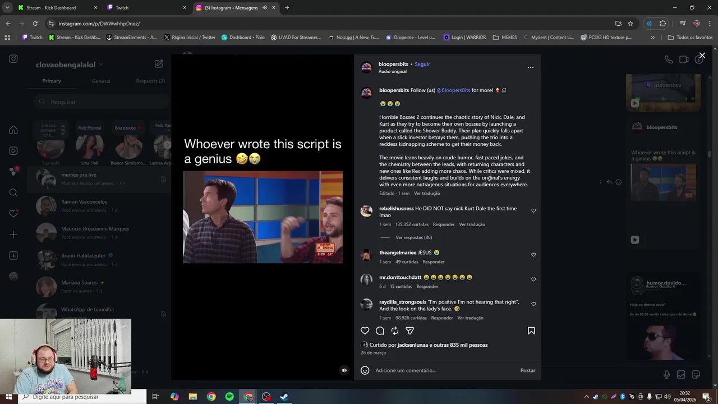Reply to rebelishusness comment via Responder
The height and width of the screenshot is (404, 718).
click(444, 224)
